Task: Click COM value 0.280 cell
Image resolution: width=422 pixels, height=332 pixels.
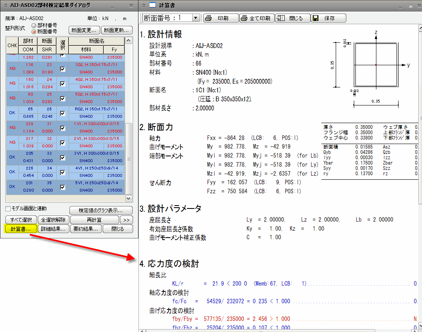Action: (28, 190)
